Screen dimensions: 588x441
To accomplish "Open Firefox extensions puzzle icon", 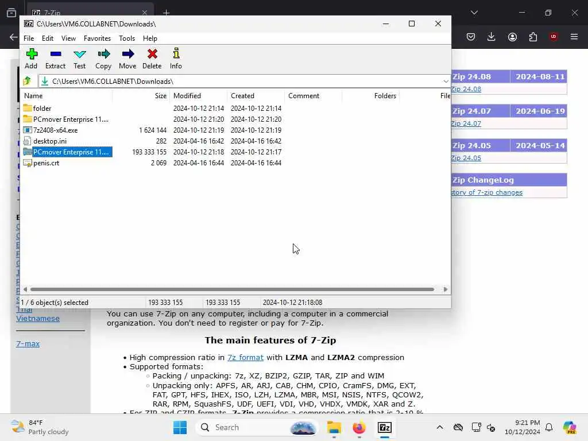I will [x=533, y=37].
